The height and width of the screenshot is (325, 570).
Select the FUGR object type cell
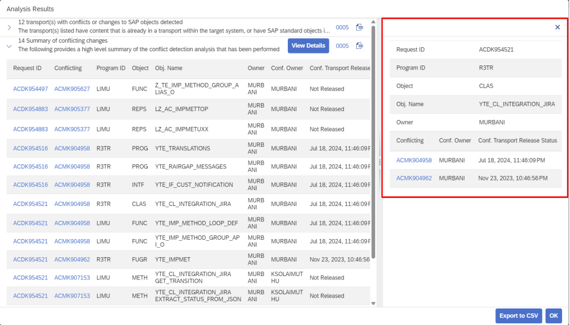point(140,260)
